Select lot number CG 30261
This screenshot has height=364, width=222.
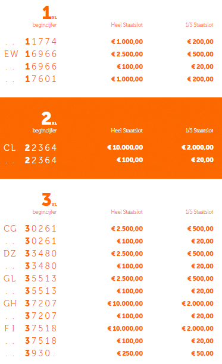pos(30,229)
